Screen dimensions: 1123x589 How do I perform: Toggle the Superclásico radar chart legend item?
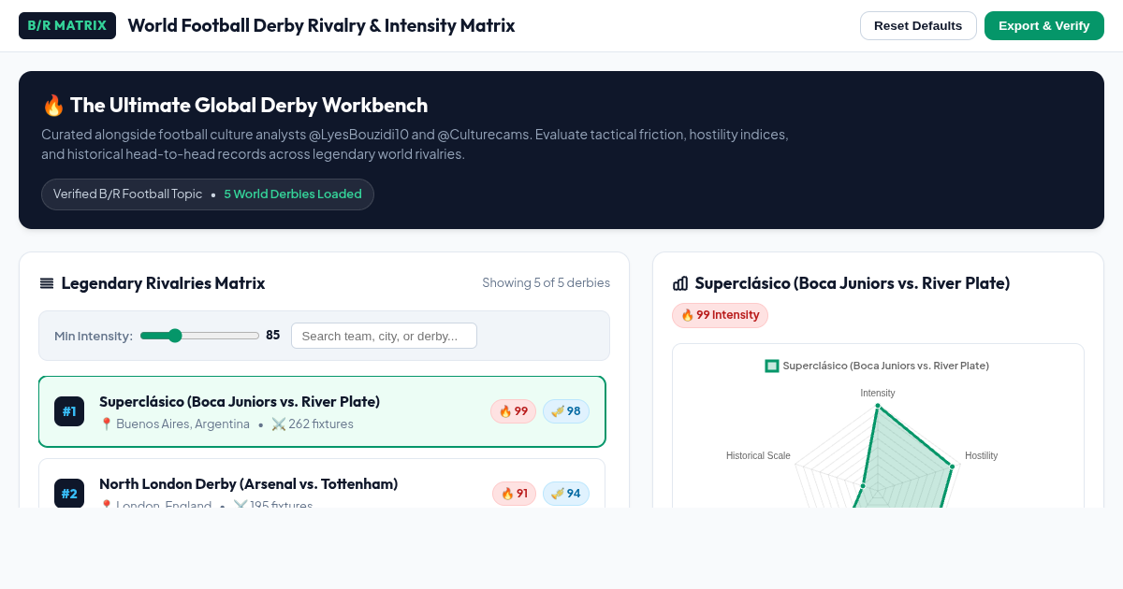point(877,366)
